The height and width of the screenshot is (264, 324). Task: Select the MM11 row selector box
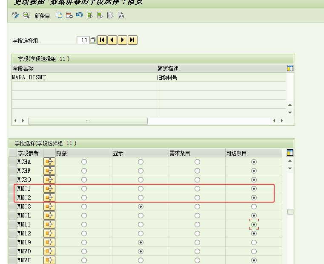tap(12, 224)
